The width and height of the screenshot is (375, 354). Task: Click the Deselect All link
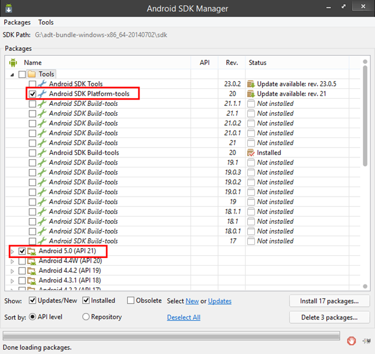pyautogui.click(x=183, y=317)
